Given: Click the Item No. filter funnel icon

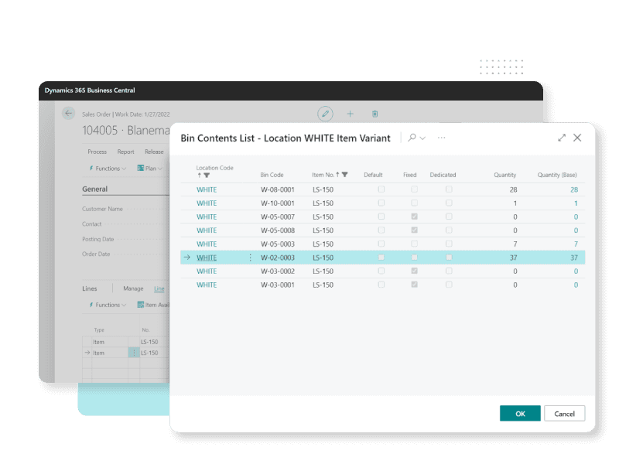Looking at the screenshot, I should coord(344,175).
